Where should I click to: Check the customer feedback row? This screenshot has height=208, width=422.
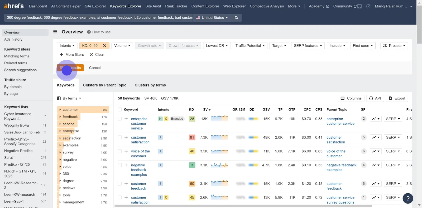120,184
